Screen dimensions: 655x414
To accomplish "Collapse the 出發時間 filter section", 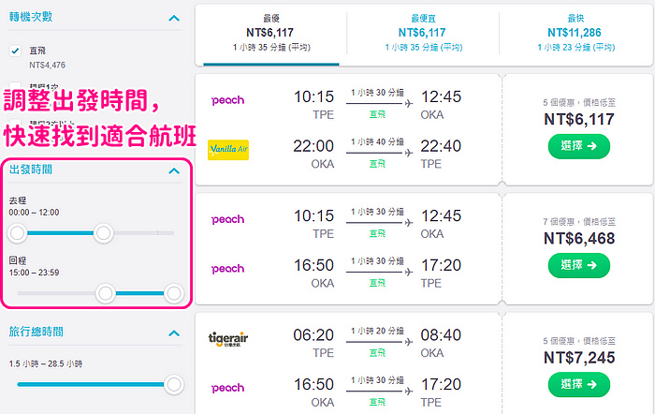I will tap(174, 171).
